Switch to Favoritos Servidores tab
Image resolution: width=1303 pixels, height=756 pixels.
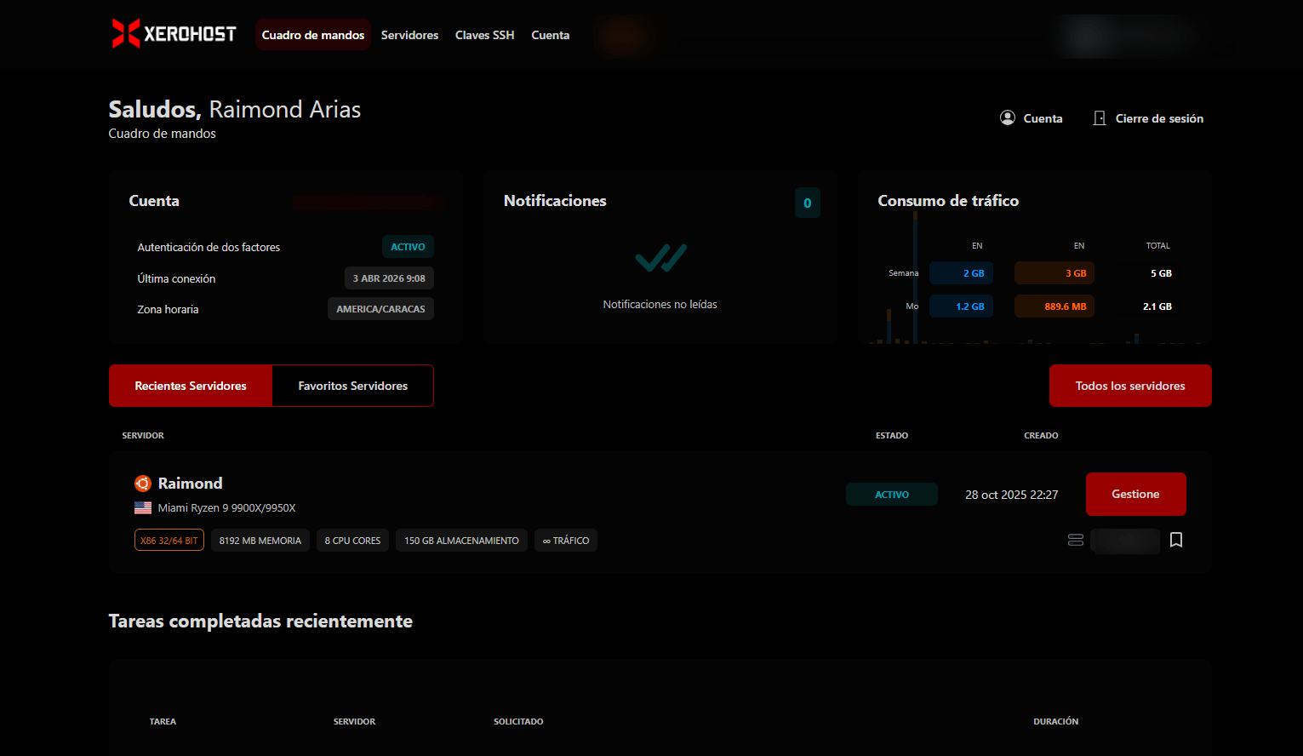pyautogui.click(x=352, y=386)
